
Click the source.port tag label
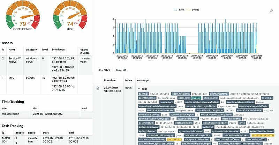[167, 102]
